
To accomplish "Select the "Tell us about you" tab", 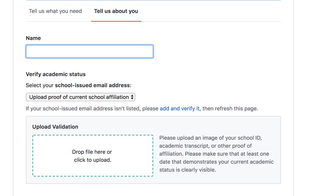I will click(x=116, y=11).
